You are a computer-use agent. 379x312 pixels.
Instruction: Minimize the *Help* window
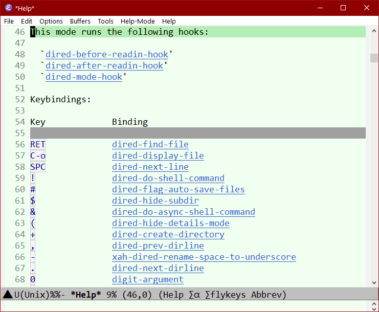(320, 8)
